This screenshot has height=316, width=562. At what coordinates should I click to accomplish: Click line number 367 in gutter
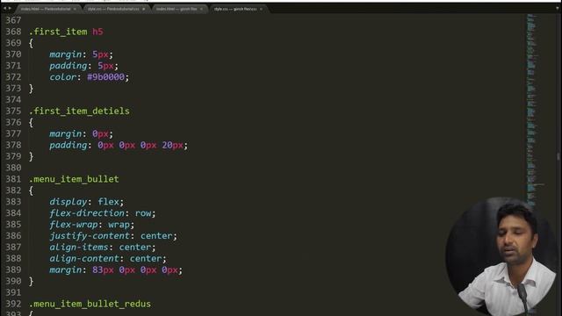pyautogui.click(x=13, y=20)
